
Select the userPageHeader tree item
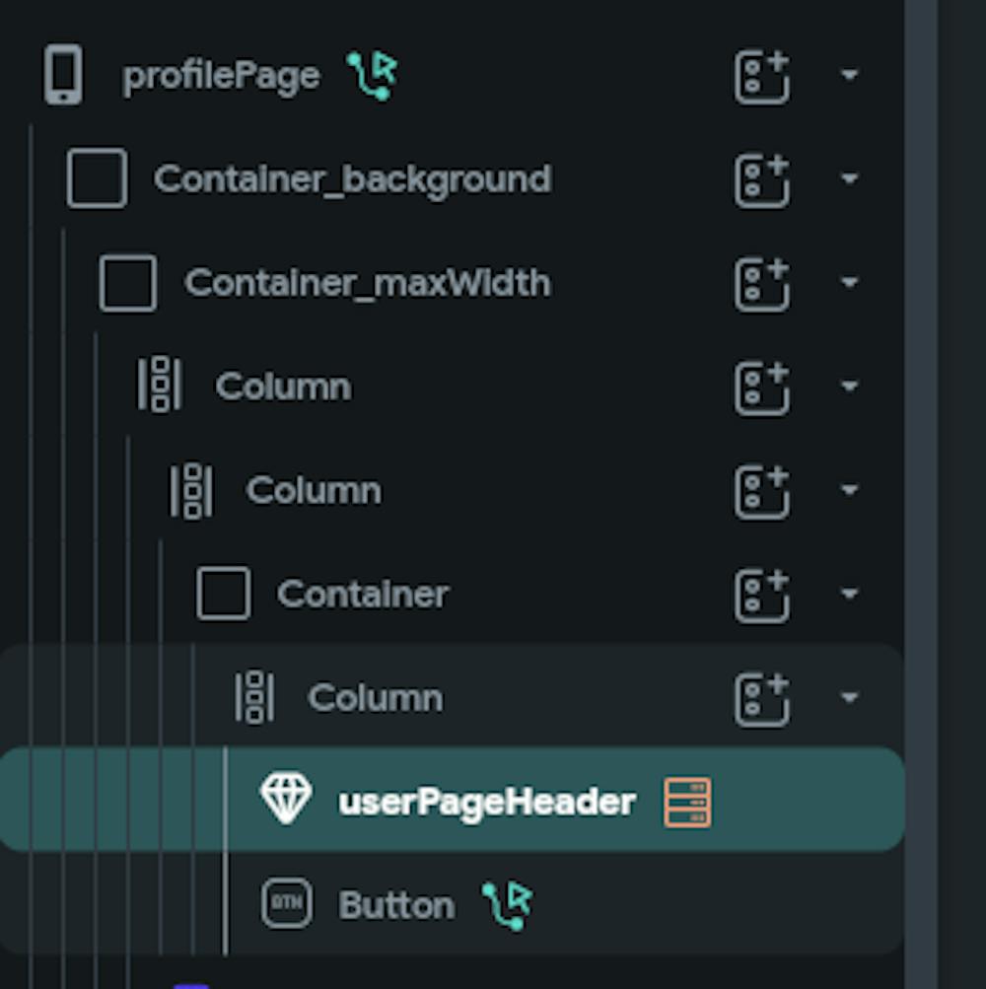pos(486,802)
